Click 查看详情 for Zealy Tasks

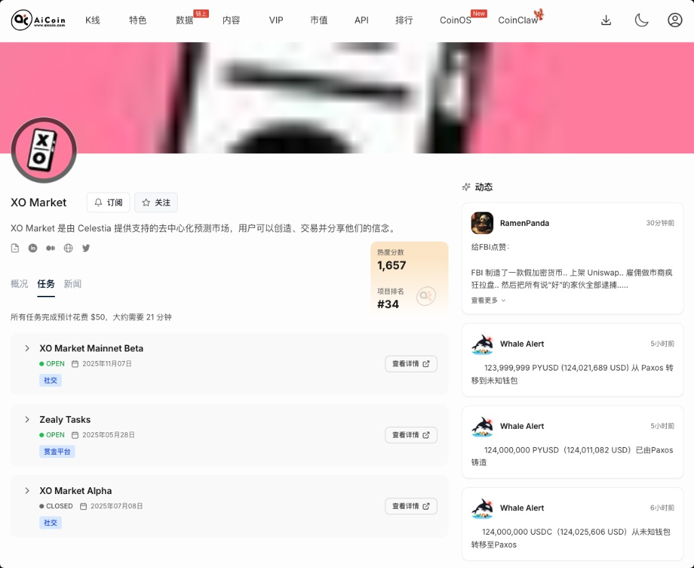click(x=410, y=435)
